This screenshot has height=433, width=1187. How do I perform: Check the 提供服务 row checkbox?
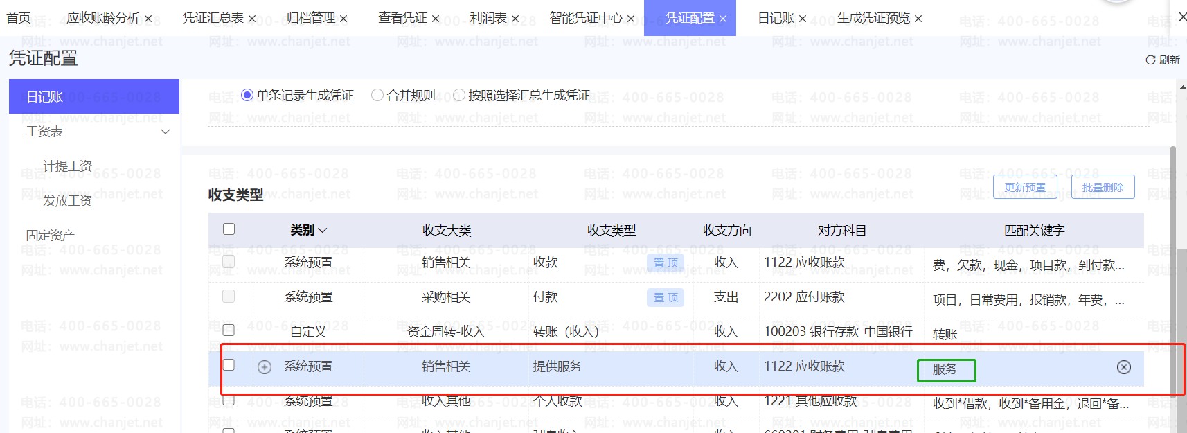(229, 364)
